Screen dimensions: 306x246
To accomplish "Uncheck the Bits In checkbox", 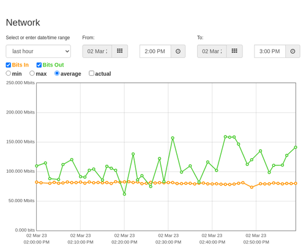I will pyautogui.click(x=9, y=65).
